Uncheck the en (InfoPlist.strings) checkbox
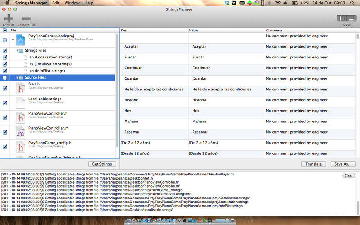Viewport: 360px width, 225px height. tap(5, 71)
